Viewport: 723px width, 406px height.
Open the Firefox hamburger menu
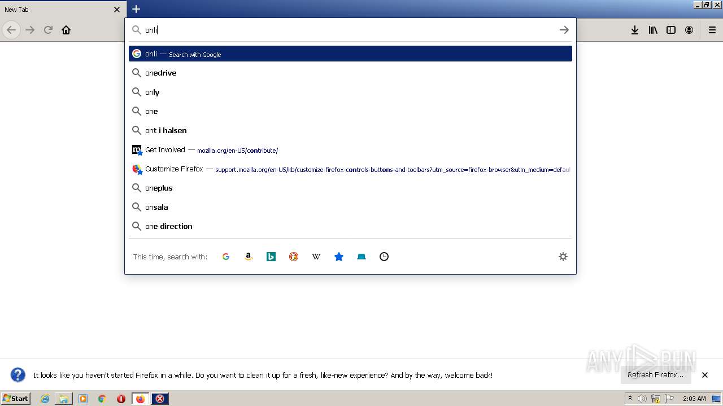712,30
